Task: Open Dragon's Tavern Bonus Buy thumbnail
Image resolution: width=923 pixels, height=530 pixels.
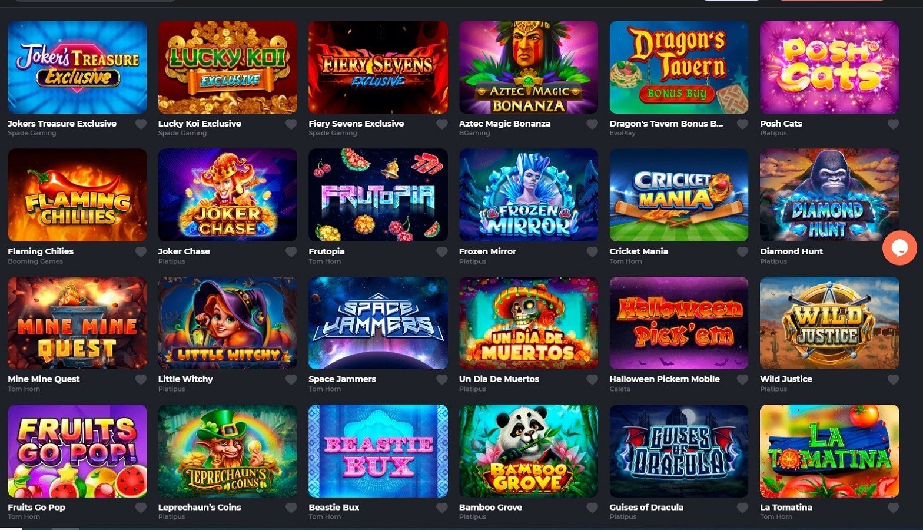Action: pyautogui.click(x=679, y=67)
